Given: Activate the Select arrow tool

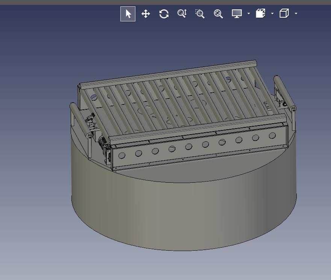Looking at the screenshot, I should 128,14.
